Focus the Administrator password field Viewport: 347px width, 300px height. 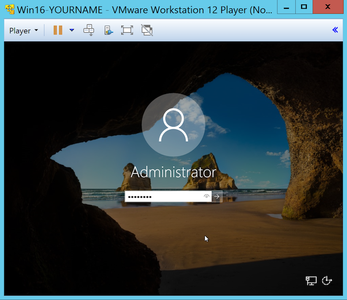pyautogui.click(x=163, y=197)
